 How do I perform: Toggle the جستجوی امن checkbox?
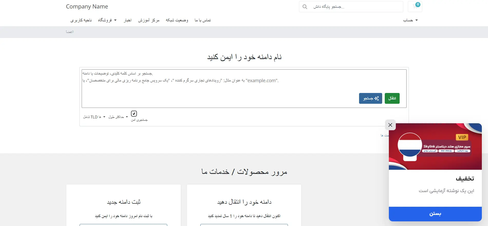[x=134, y=114]
